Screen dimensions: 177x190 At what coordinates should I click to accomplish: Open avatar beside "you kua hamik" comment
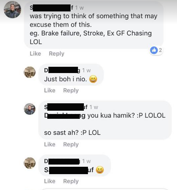(30, 109)
